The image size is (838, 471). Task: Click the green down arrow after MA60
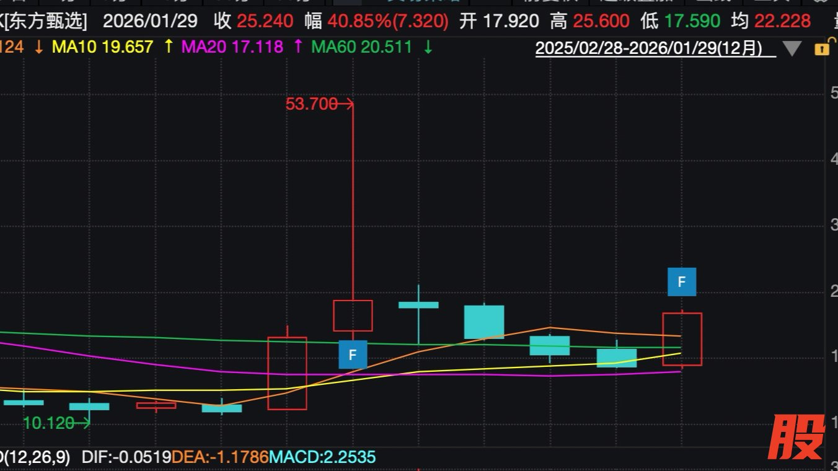428,46
